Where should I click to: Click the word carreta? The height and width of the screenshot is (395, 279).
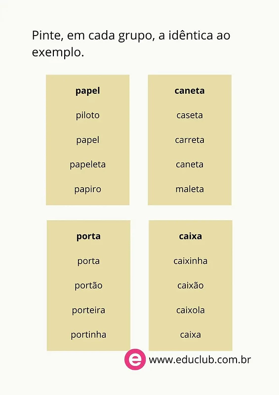click(x=190, y=140)
